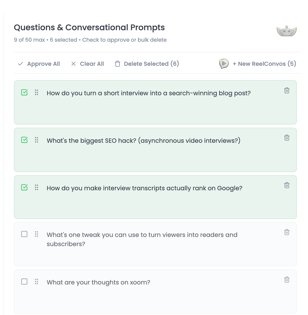Viewport: 308px width, 315px height.
Task: Check the thoughts on xoom question
Action: point(24,281)
